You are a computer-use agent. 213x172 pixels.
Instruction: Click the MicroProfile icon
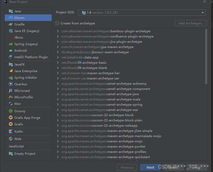coord(11,97)
